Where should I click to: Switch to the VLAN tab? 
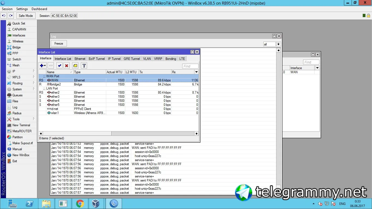click(x=147, y=59)
